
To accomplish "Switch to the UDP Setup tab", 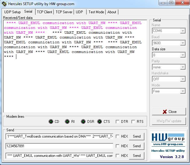I will tap(12, 12).
